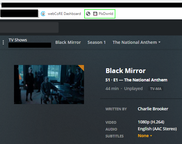The height and width of the screenshot is (144, 182).
Task: Click the VIDEO label
Action: point(111,123)
